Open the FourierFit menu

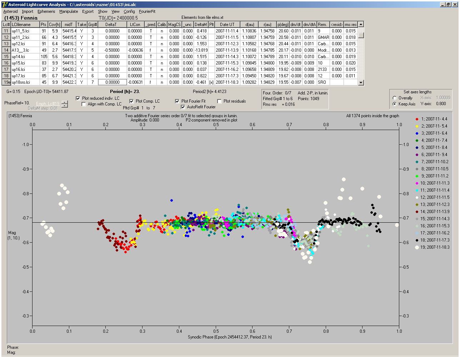pos(147,11)
